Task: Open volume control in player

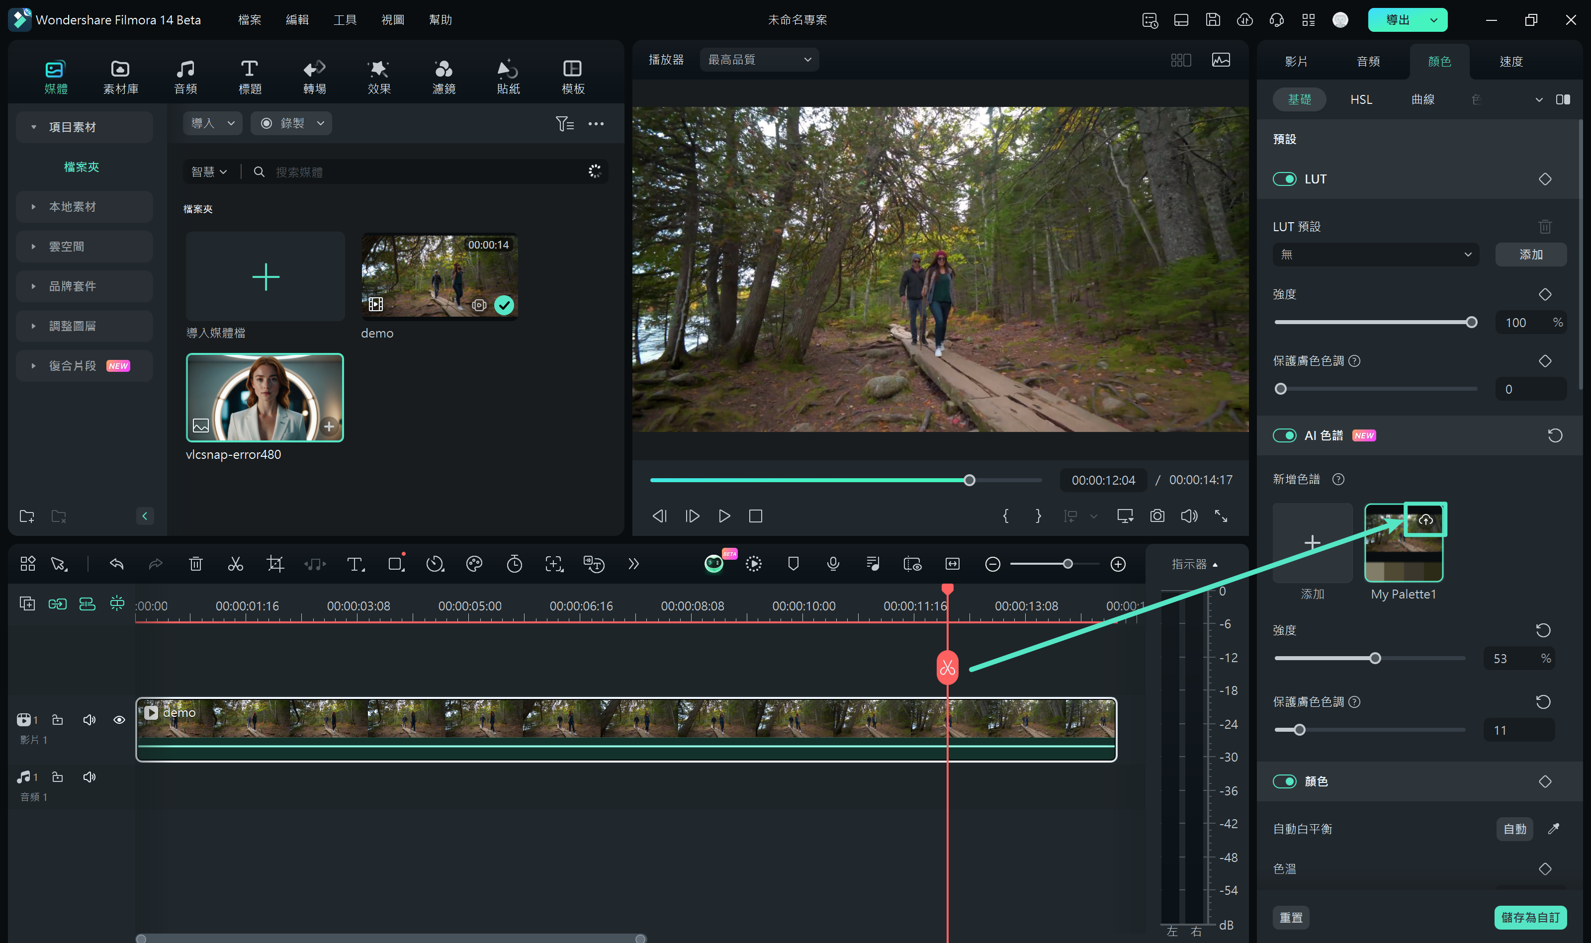Action: coord(1189,516)
